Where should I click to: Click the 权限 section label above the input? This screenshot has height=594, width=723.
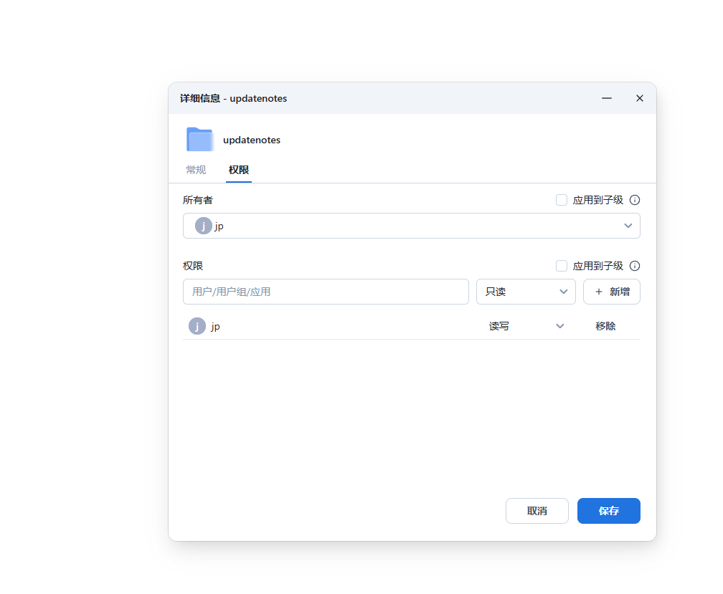click(x=193, y=266)
